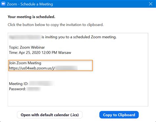Click 'Your meeting is scheduled.' heading
The height and width of the screenshot is (122, 156).
pos(32,17)
